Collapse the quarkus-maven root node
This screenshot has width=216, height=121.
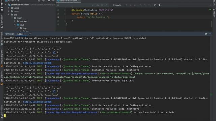[x=5, y=5]
